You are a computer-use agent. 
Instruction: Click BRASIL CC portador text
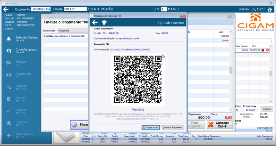point(114,33)
